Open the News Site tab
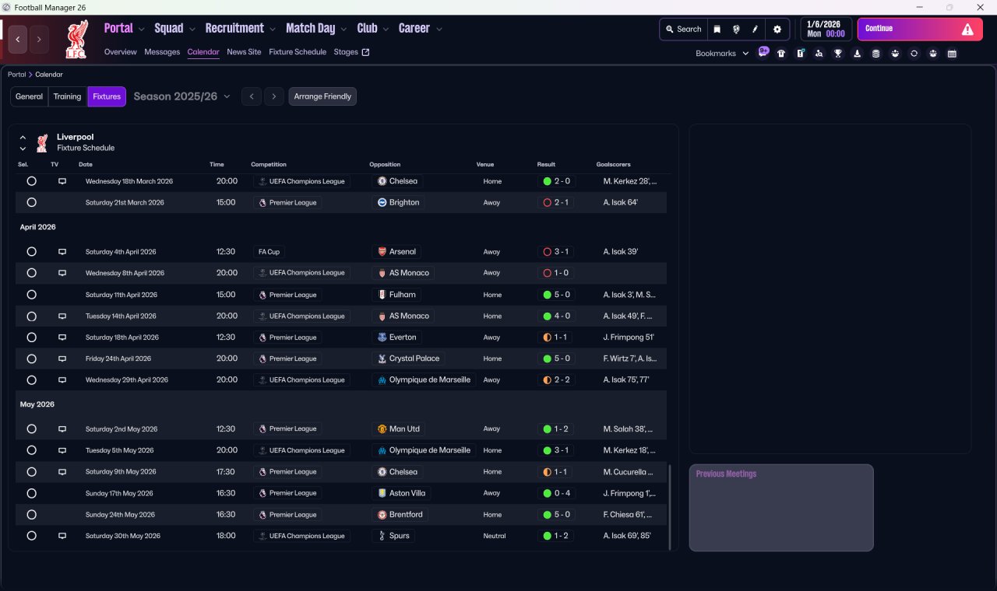Image resolution: width=997 pixels, height=591 pixels. pyautogui.click(x=244, y=52)
